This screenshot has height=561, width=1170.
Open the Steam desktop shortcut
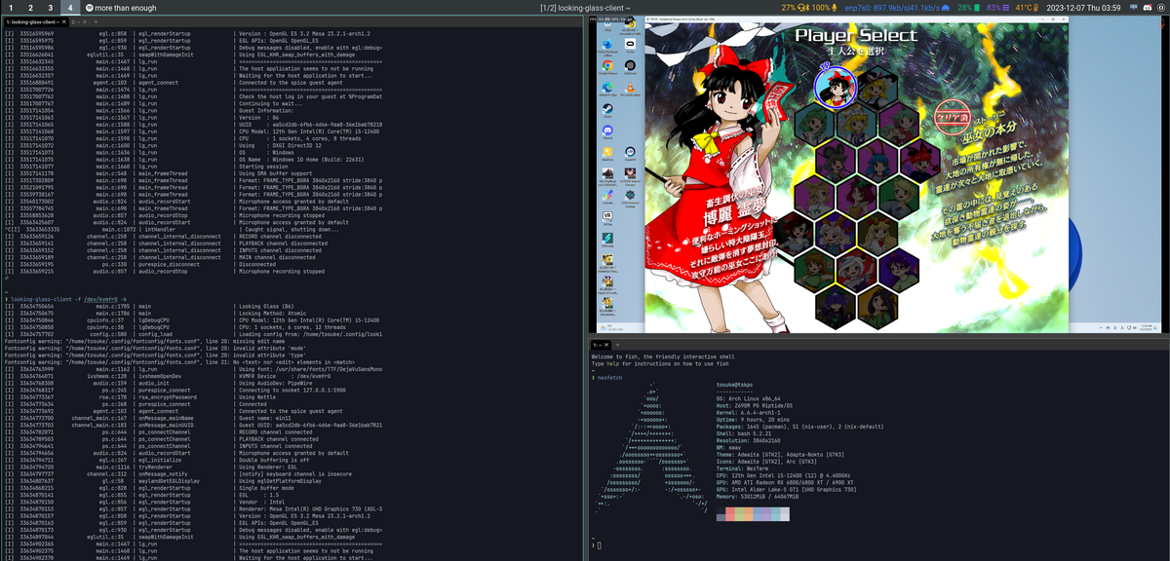[x=607, y=109]
